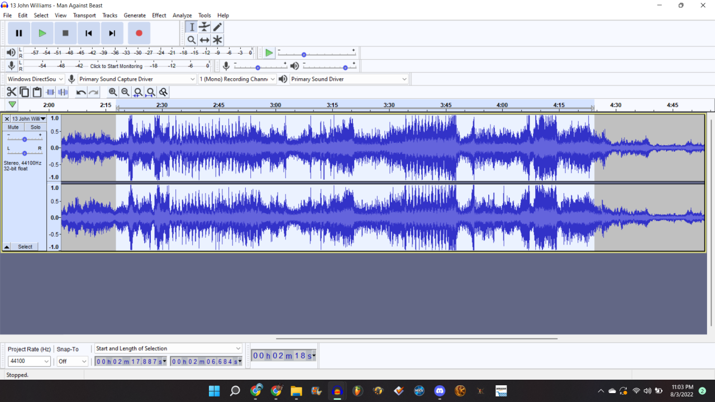The image size is (715, 402).
Task: Click the track Select button
Action: pos(25,246)
